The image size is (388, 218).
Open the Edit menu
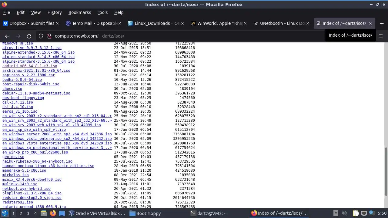pyautogui.click(x=21, y=12)
